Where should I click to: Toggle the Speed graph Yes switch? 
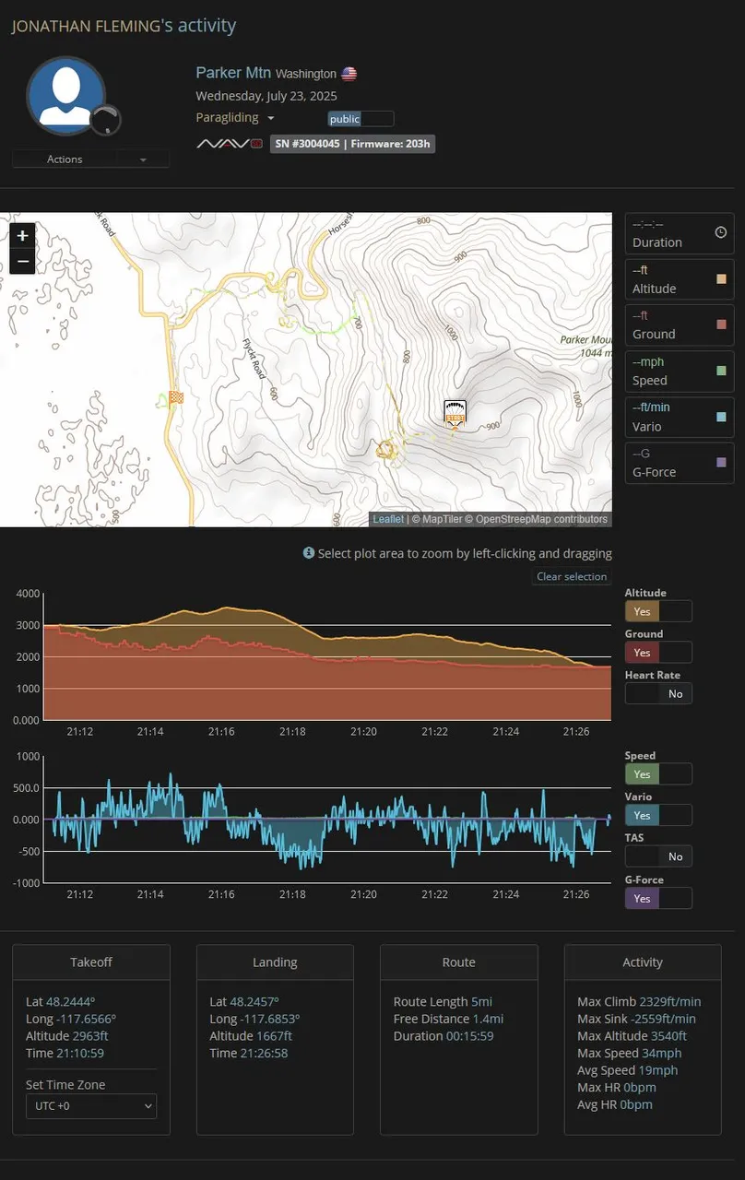click(x=658, y=774)
